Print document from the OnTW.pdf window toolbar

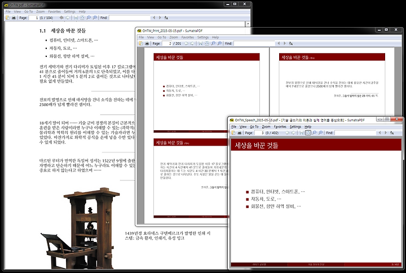(14, 17)
